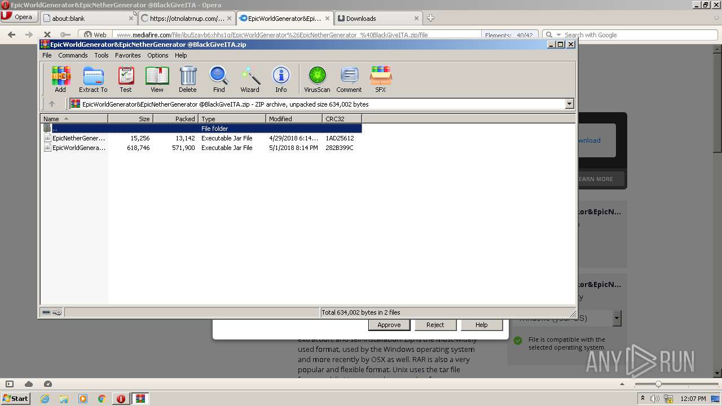Click the drive icon in WinRAR status bar
The height and width of the screenshot is (406, 722).
[47, 312]
